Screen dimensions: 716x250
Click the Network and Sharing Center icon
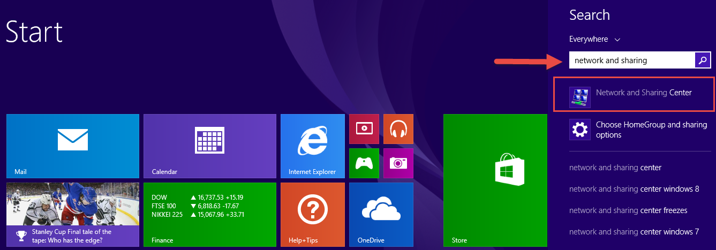[x=580, y=97]
